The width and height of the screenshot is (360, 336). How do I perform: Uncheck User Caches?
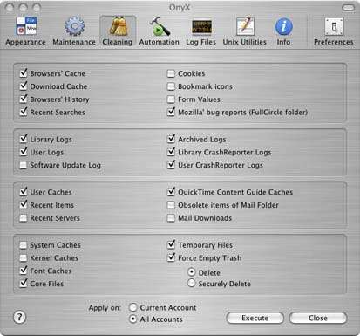click(x=24, y=192)
